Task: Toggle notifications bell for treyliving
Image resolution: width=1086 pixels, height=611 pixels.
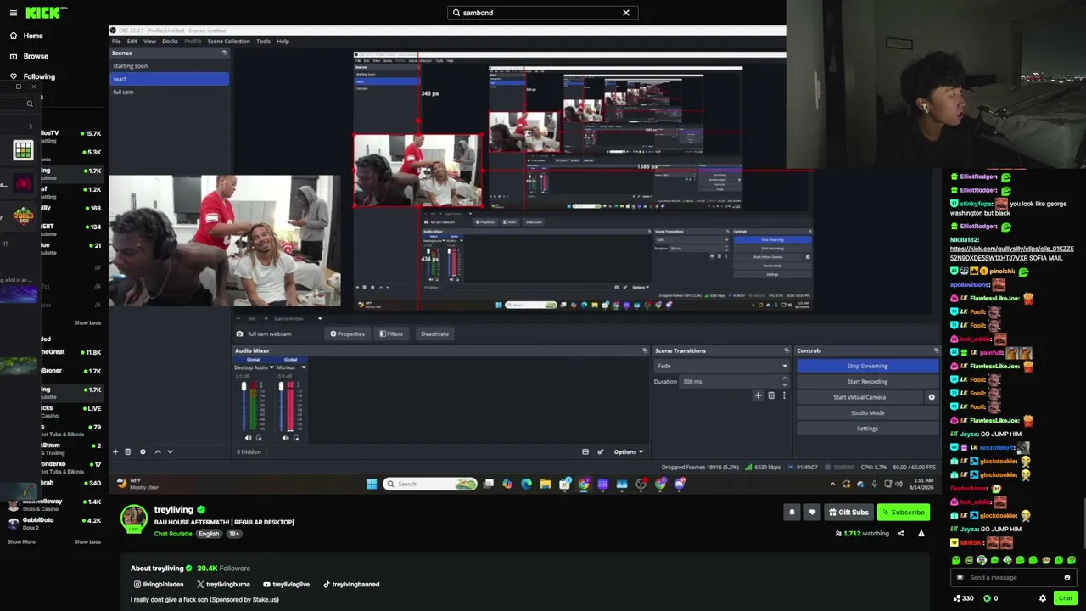Action: (792, 513)
